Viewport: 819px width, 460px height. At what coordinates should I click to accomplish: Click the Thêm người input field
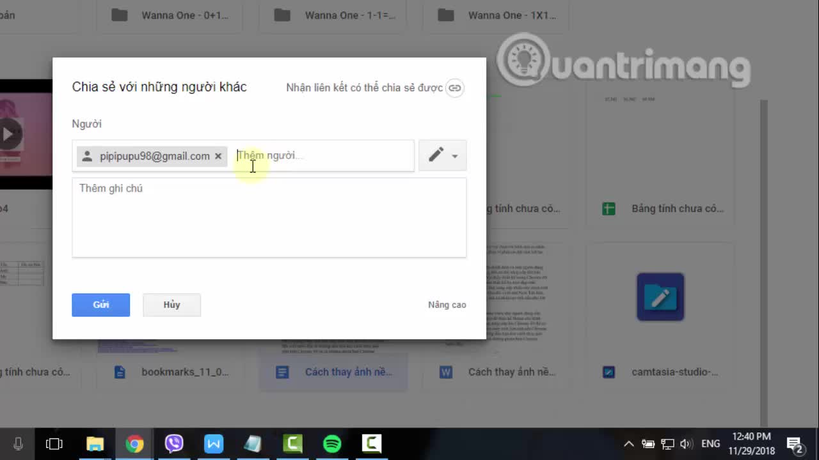coord(322,156)
